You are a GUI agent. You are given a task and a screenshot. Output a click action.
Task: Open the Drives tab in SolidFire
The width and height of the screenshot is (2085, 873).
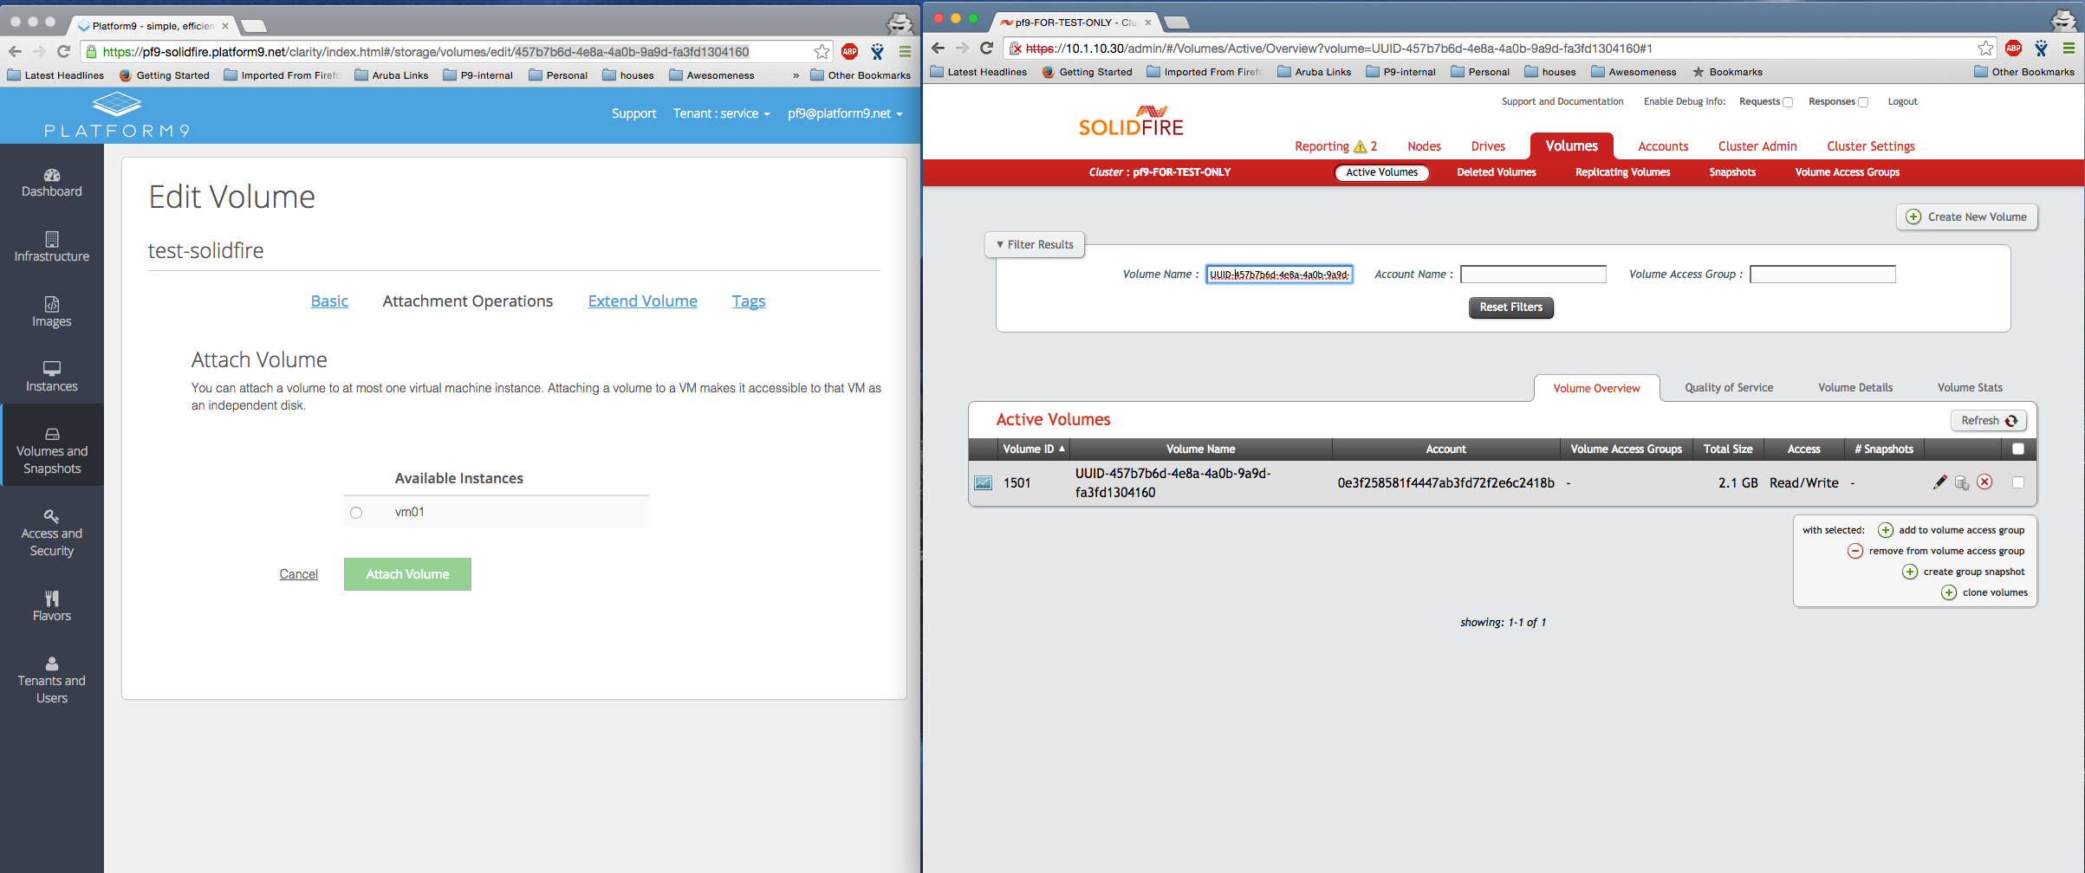pos(1488,146)
